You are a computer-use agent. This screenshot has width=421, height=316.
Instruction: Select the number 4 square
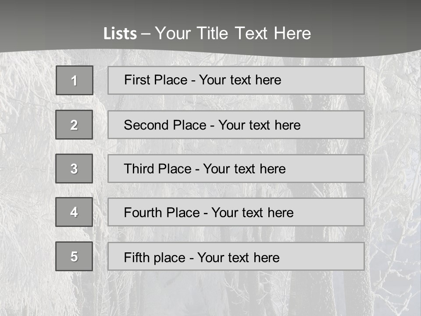tap(74, 212)
